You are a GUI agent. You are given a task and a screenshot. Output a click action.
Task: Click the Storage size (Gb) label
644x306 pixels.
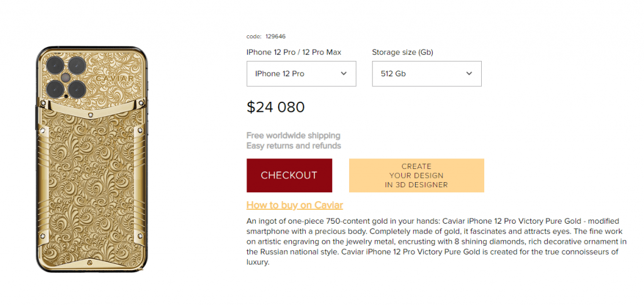[x=402, y=52]
